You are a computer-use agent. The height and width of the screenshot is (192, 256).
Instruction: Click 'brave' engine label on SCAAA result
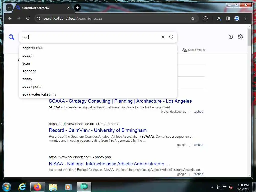(165, 112)
